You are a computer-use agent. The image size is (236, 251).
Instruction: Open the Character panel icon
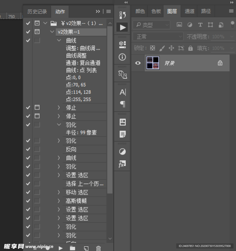(122, 92)
